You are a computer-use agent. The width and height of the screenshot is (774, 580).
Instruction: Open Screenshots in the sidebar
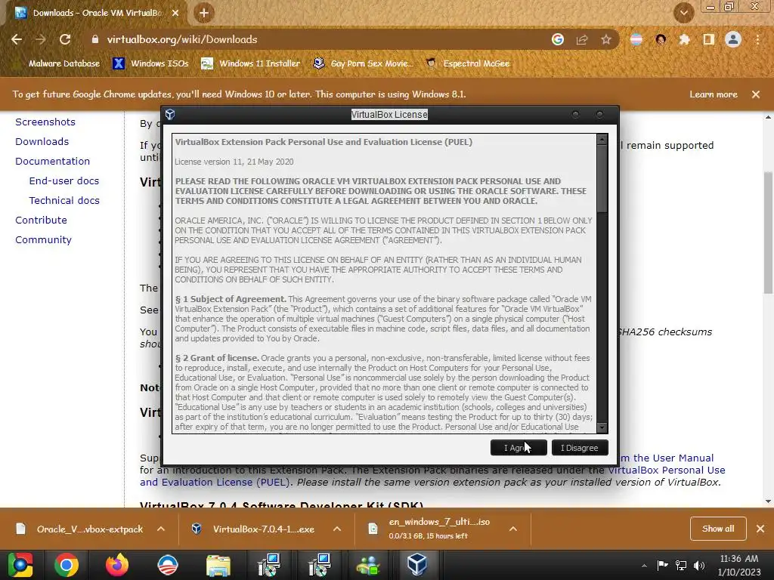click(45, 122)
